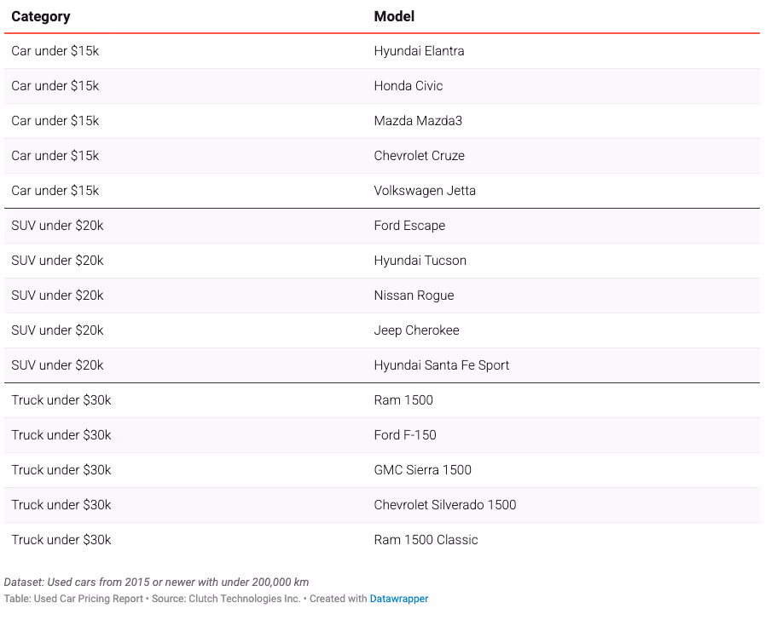Select the Honda Civic cell

(x=408, y=86)
